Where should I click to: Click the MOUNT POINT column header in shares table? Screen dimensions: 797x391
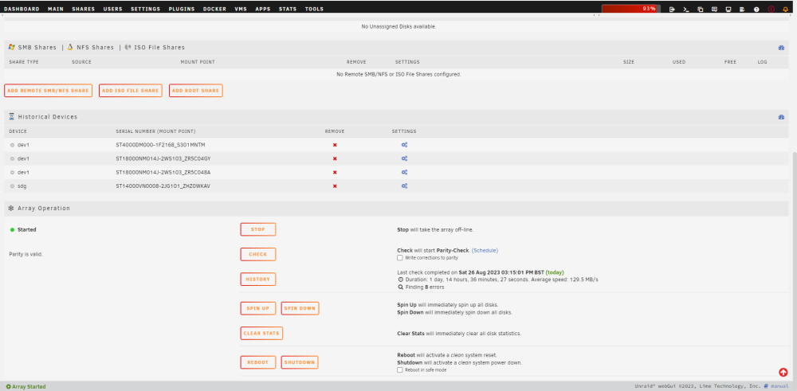198,62
